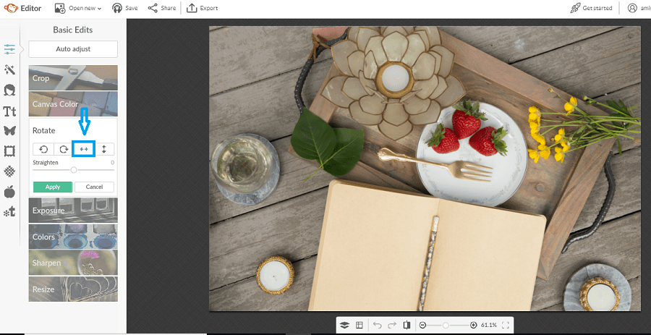651x335 pixels.
Task: Rotate image counterclockwise
Action: tap(43, 149)
